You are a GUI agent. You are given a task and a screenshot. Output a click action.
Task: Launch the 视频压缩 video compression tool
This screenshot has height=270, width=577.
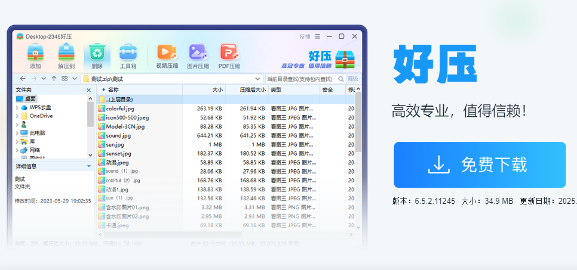tap(166, 56)
